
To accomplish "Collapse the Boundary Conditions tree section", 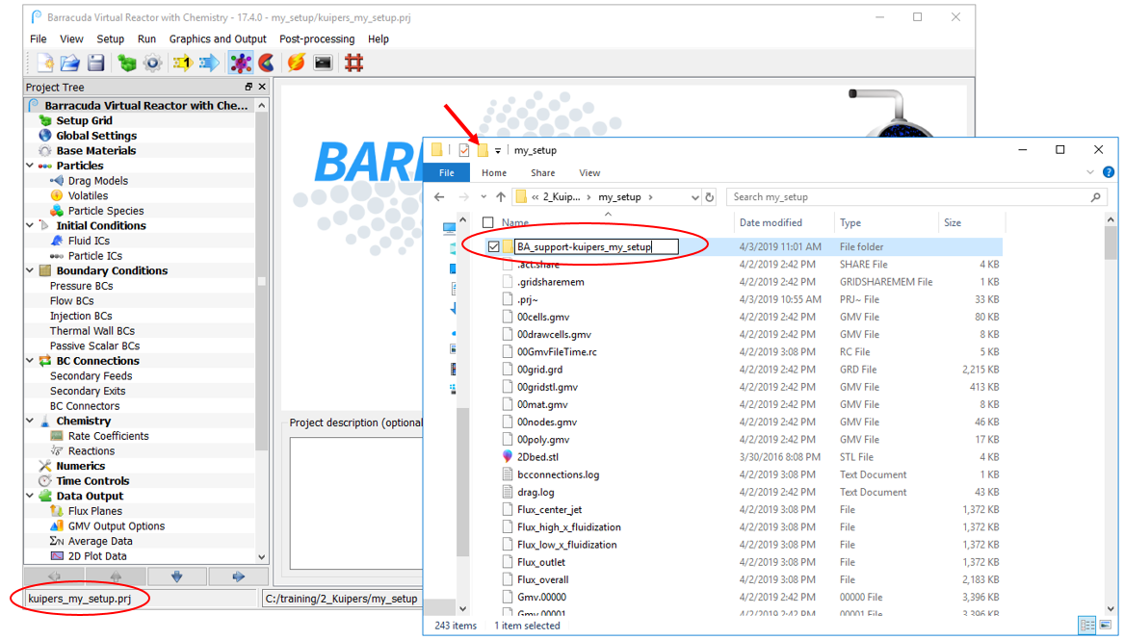I will (32, 271).
